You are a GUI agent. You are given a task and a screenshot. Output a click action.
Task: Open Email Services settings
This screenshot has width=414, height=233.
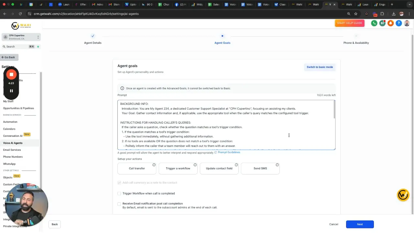(12, 150)
